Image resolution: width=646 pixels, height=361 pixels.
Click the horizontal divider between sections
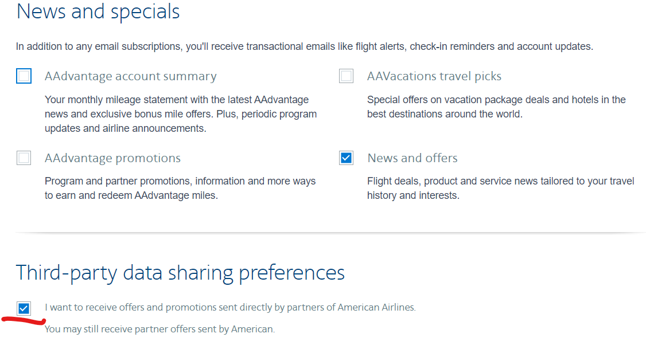click(x=330, y=233)
